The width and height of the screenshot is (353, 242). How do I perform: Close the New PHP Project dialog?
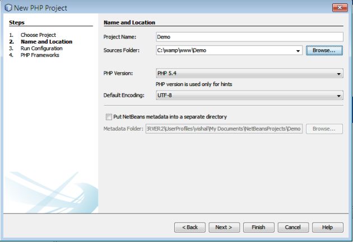[x=340, y=7]
